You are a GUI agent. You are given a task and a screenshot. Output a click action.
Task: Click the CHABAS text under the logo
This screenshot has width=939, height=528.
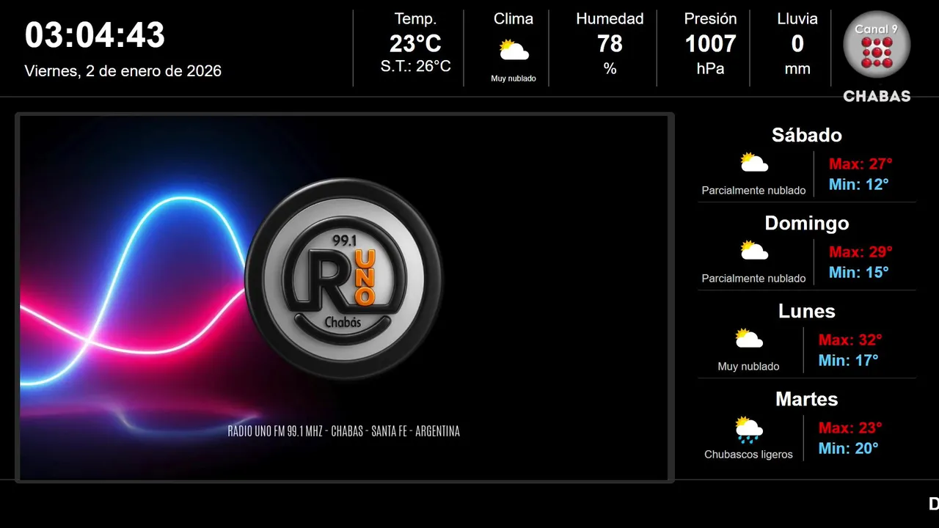pyautogui.click(x=877, y=96)
